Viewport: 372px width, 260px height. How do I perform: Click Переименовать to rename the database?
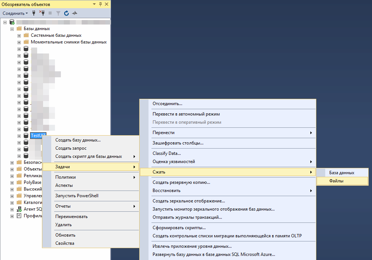click(x=72, y=216)
